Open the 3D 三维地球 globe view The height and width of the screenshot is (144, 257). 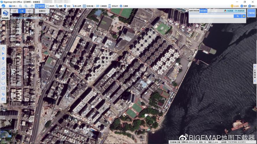pos(101,6)
